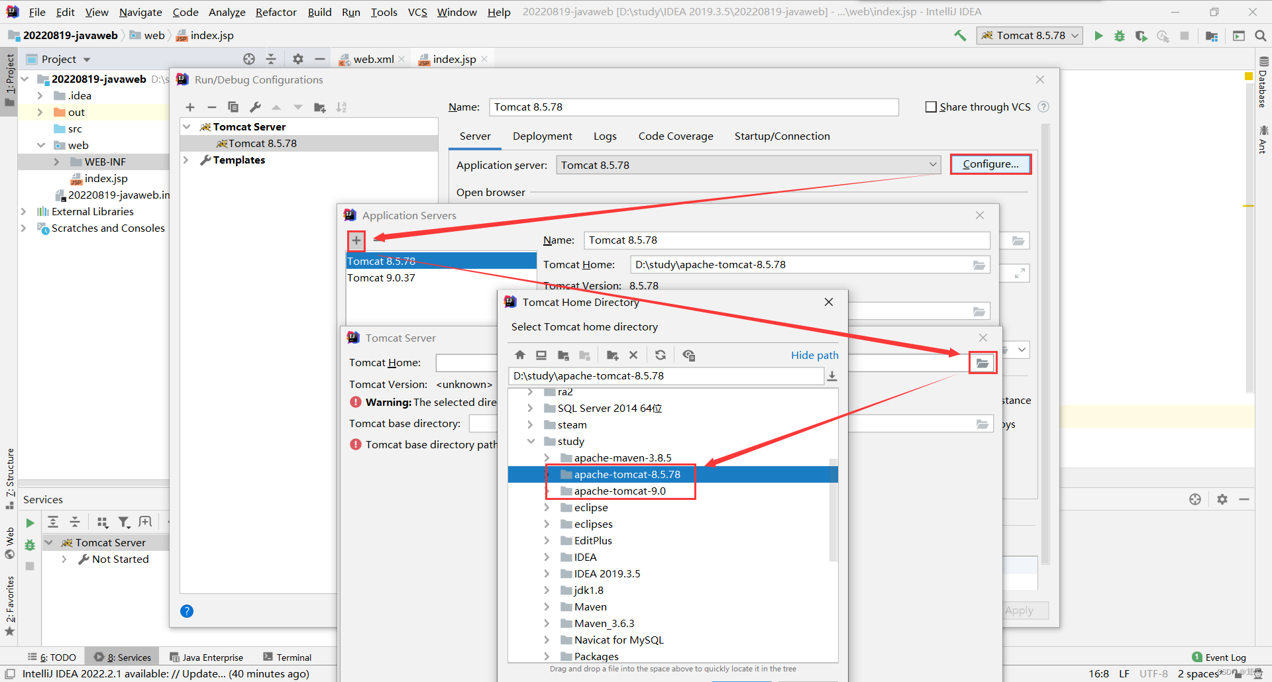This screenshot has height=682, width=1272.
Task: Run with coverage using the shield icon
Action: 1141,36
